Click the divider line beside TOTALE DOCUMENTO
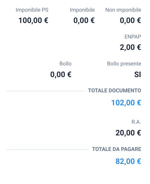 46,91
